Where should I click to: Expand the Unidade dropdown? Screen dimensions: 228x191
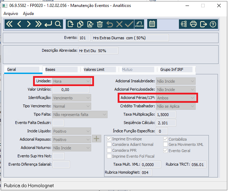pyautogui.click(x=72, y=81)
